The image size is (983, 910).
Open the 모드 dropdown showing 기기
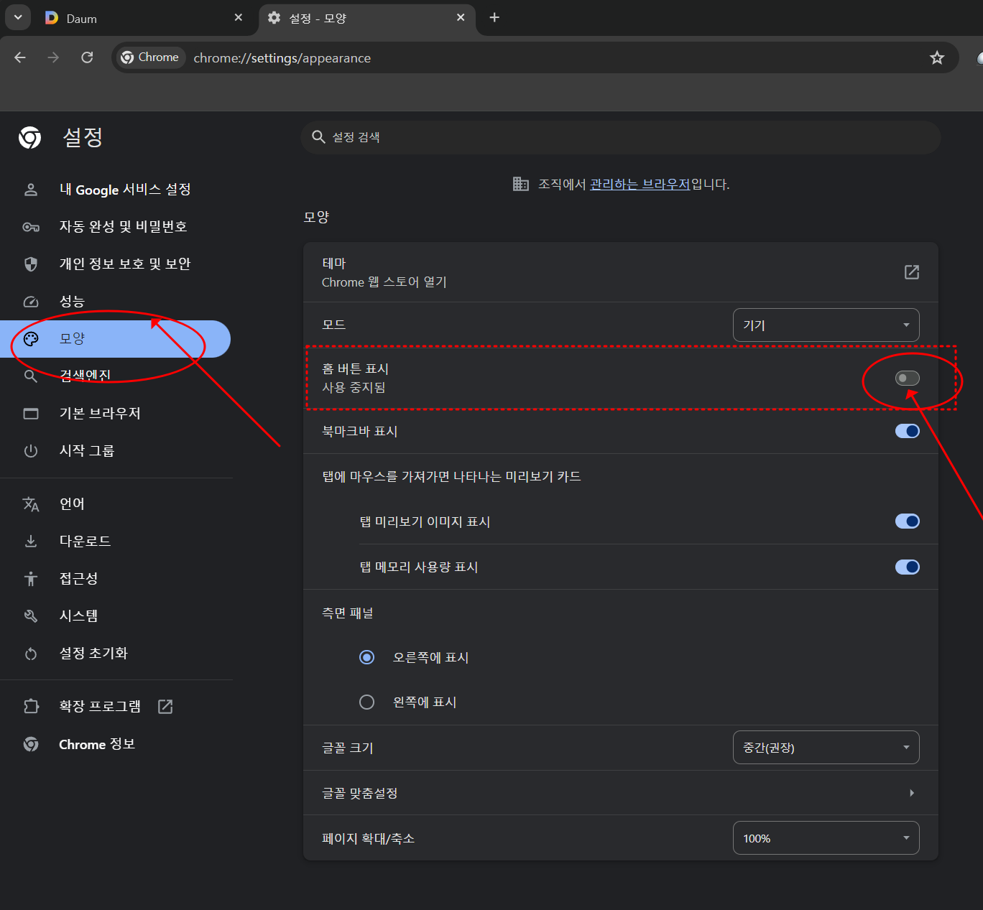[x=826, y=325]
